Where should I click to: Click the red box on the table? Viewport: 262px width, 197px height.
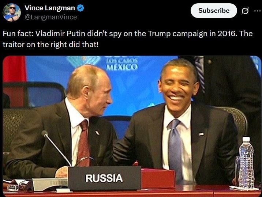pos(158,178)
